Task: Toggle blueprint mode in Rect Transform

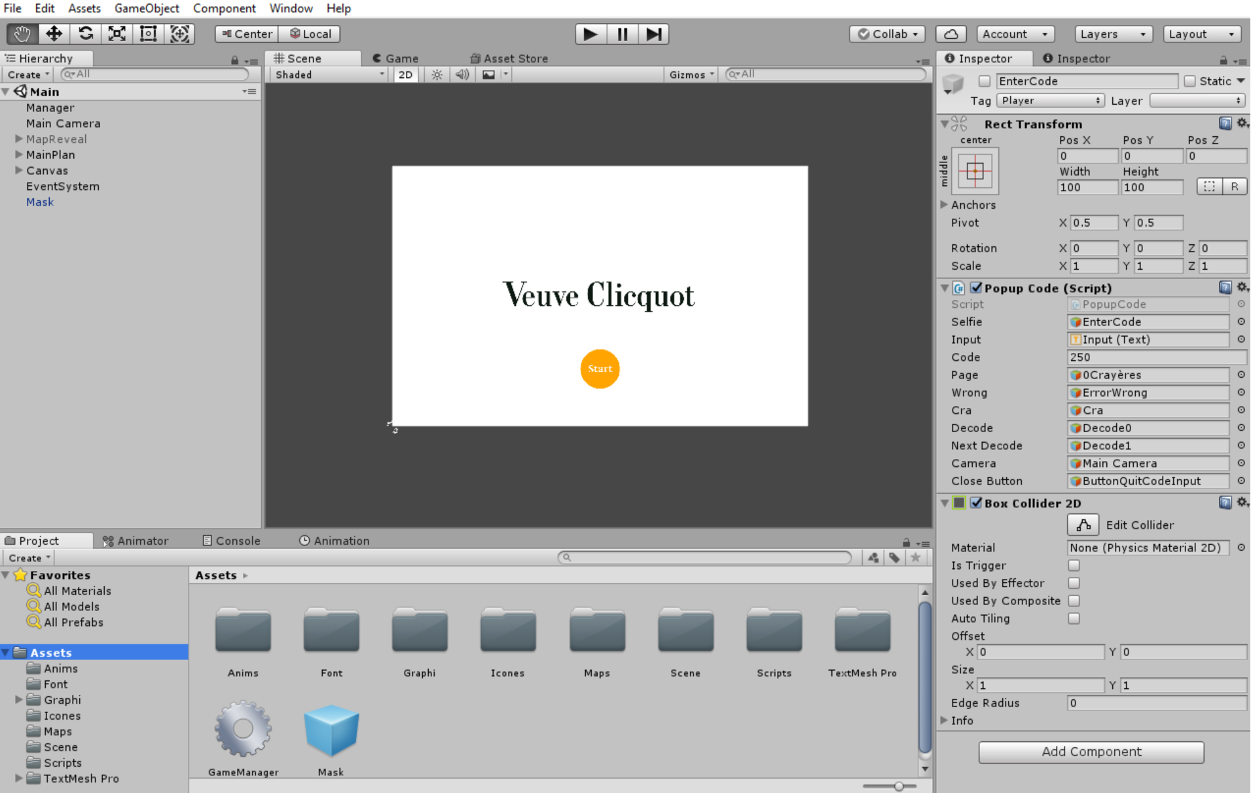Action: click(x=1209, y=187)
